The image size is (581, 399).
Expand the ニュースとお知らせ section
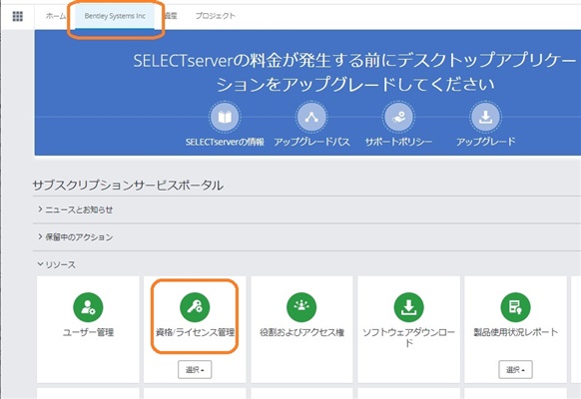click(x=76, y=209)
